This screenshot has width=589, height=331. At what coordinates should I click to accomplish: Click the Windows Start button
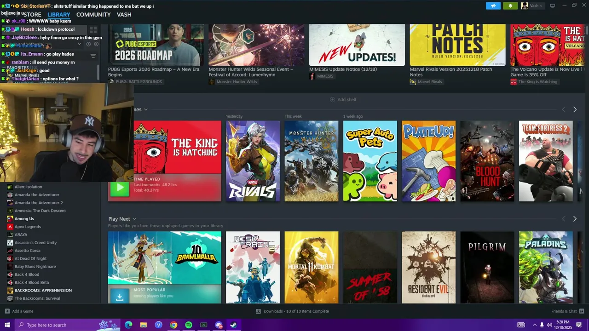pos(7,325)
